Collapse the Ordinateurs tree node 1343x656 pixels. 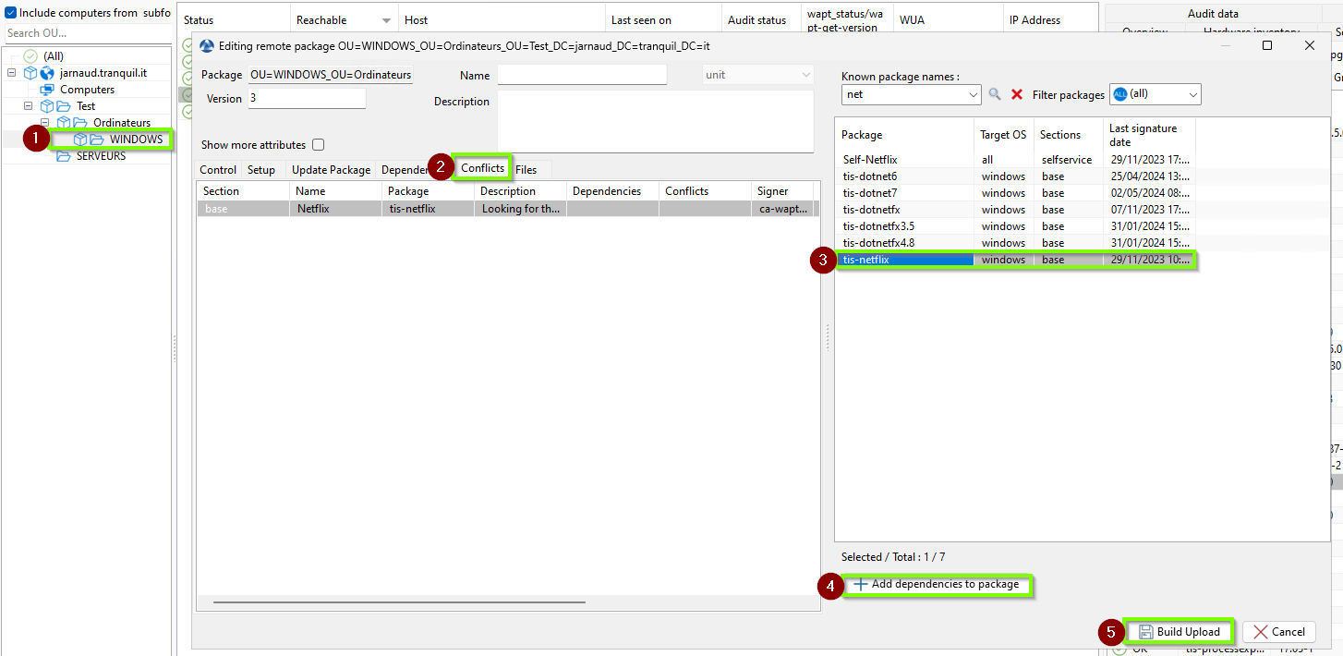click(44, 123)
